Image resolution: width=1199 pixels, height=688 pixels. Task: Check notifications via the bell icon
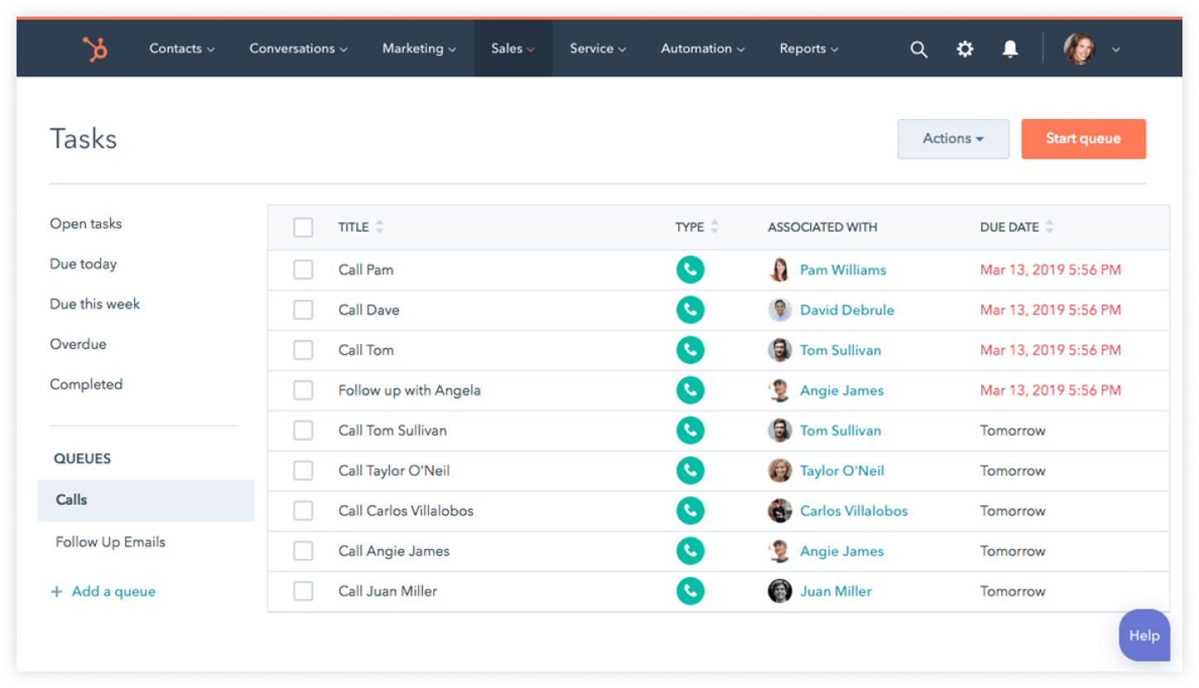pyautogui.click(x=1010, y=49)
